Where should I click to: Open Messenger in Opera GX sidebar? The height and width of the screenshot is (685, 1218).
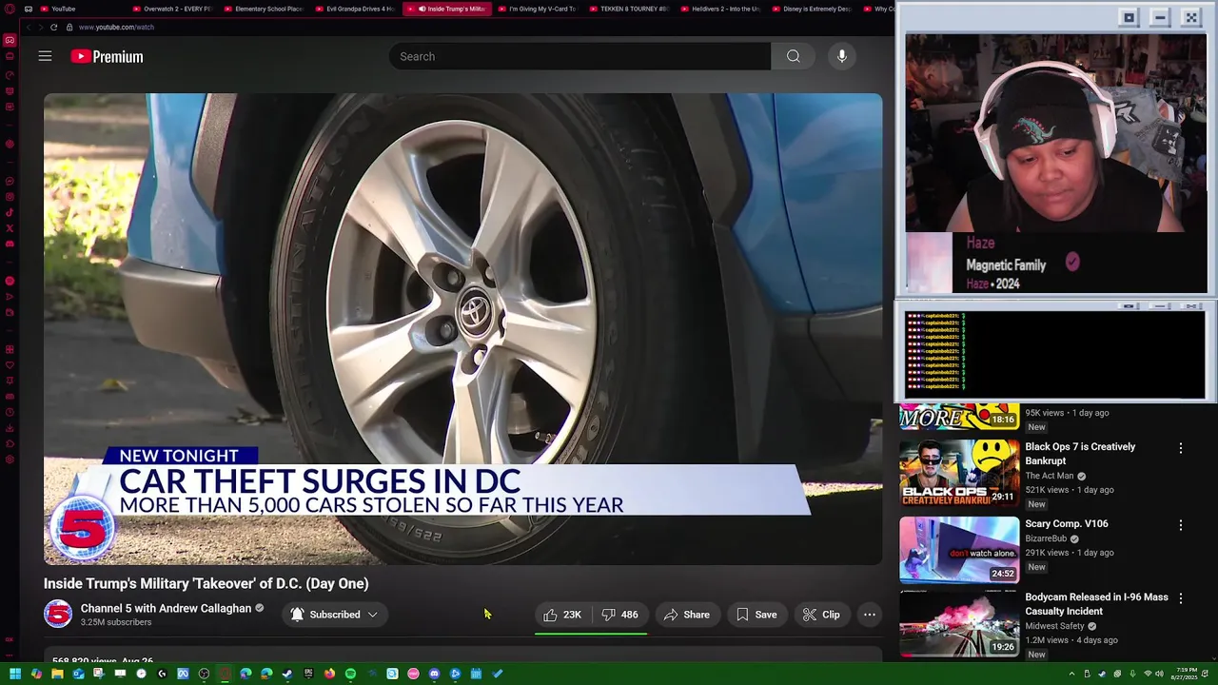click(10, 182)
